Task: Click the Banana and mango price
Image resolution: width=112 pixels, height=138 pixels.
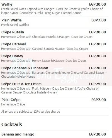Action: (98, 134)
